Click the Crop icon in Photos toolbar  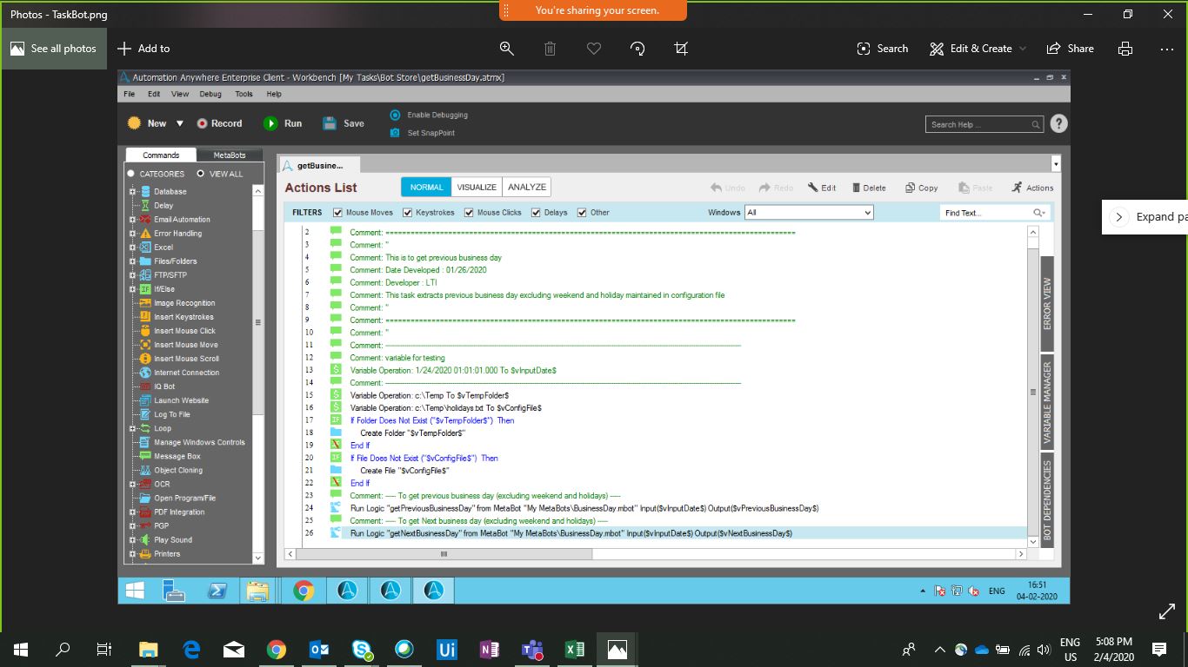click(681, 49)
